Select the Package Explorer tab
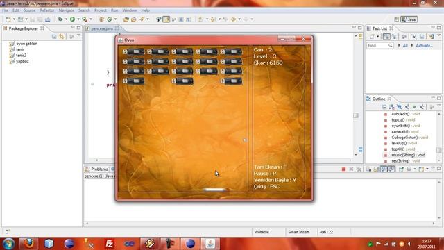Viewport: 444px width, 250px height. (x=23, y=28)
